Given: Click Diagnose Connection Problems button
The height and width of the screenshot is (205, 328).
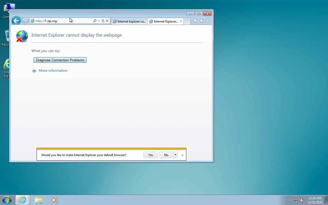Looking at the screenshot, I should point(60,60).
